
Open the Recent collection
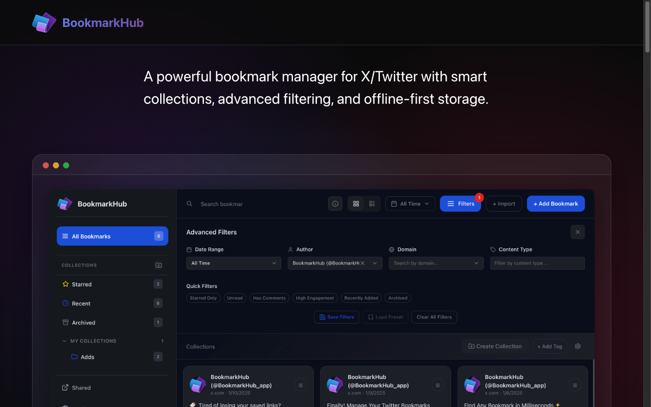[x=112, y=303]
